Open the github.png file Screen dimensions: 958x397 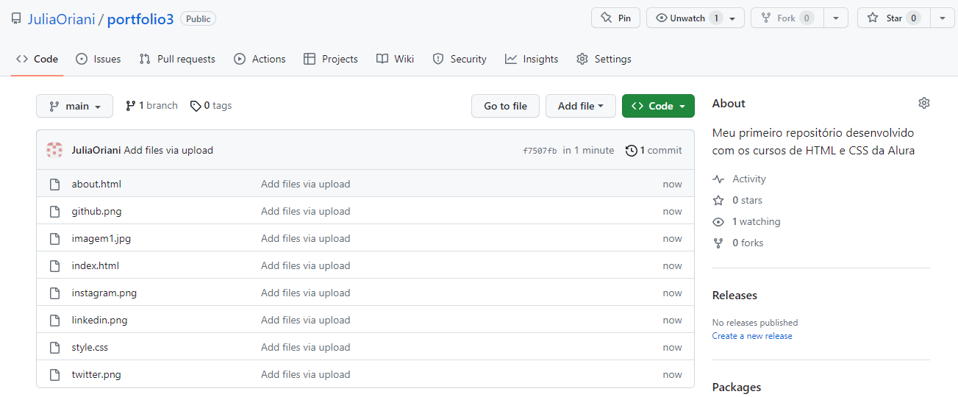(96, 211)
